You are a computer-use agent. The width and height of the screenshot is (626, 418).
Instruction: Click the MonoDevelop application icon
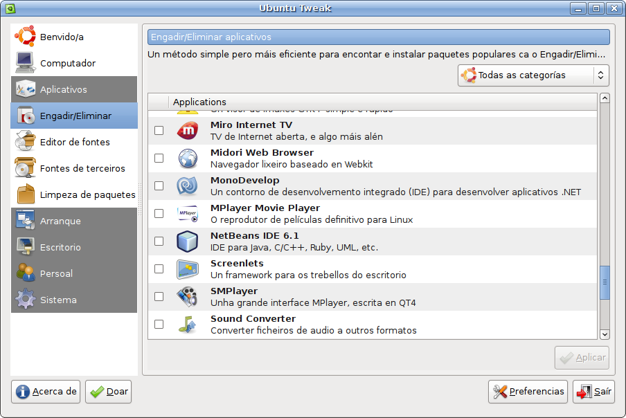pos(188,186)
